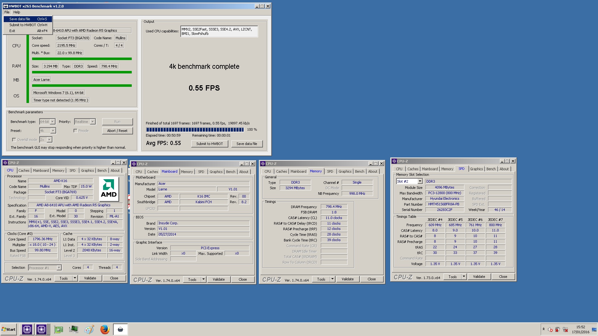
Task: Open the File menu
Action: pyautogui.click(x=7, y=12)
